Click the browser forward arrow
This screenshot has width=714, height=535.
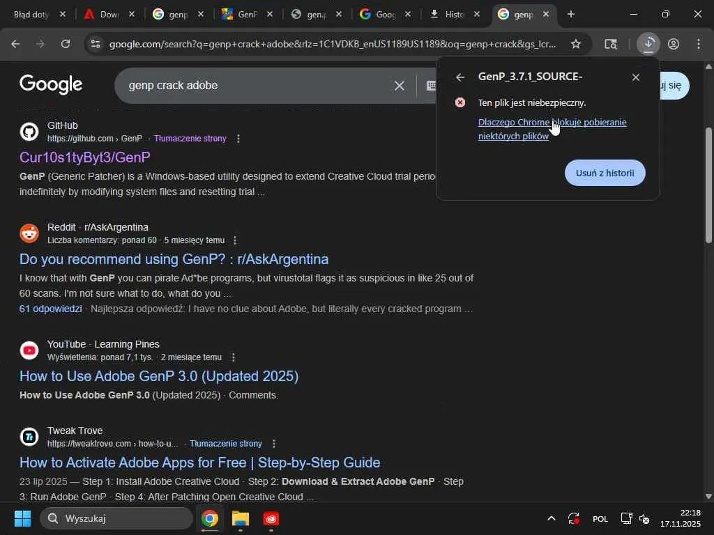(40, 44)
